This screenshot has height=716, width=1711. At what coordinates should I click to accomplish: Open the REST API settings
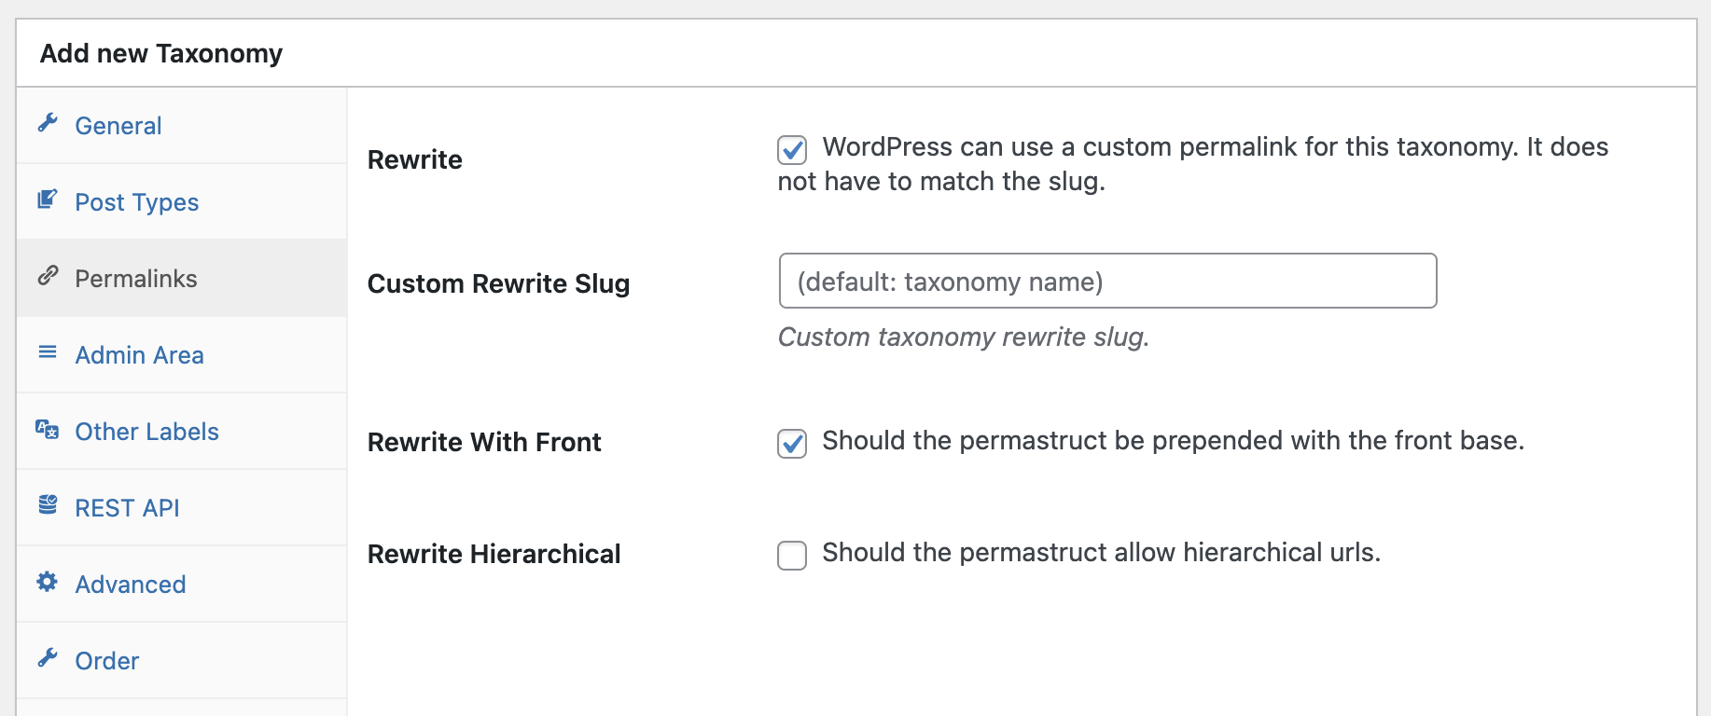coord(127,507)
